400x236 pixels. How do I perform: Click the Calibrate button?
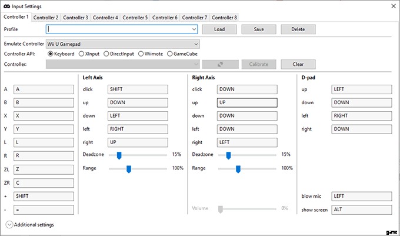click(259, 64)
